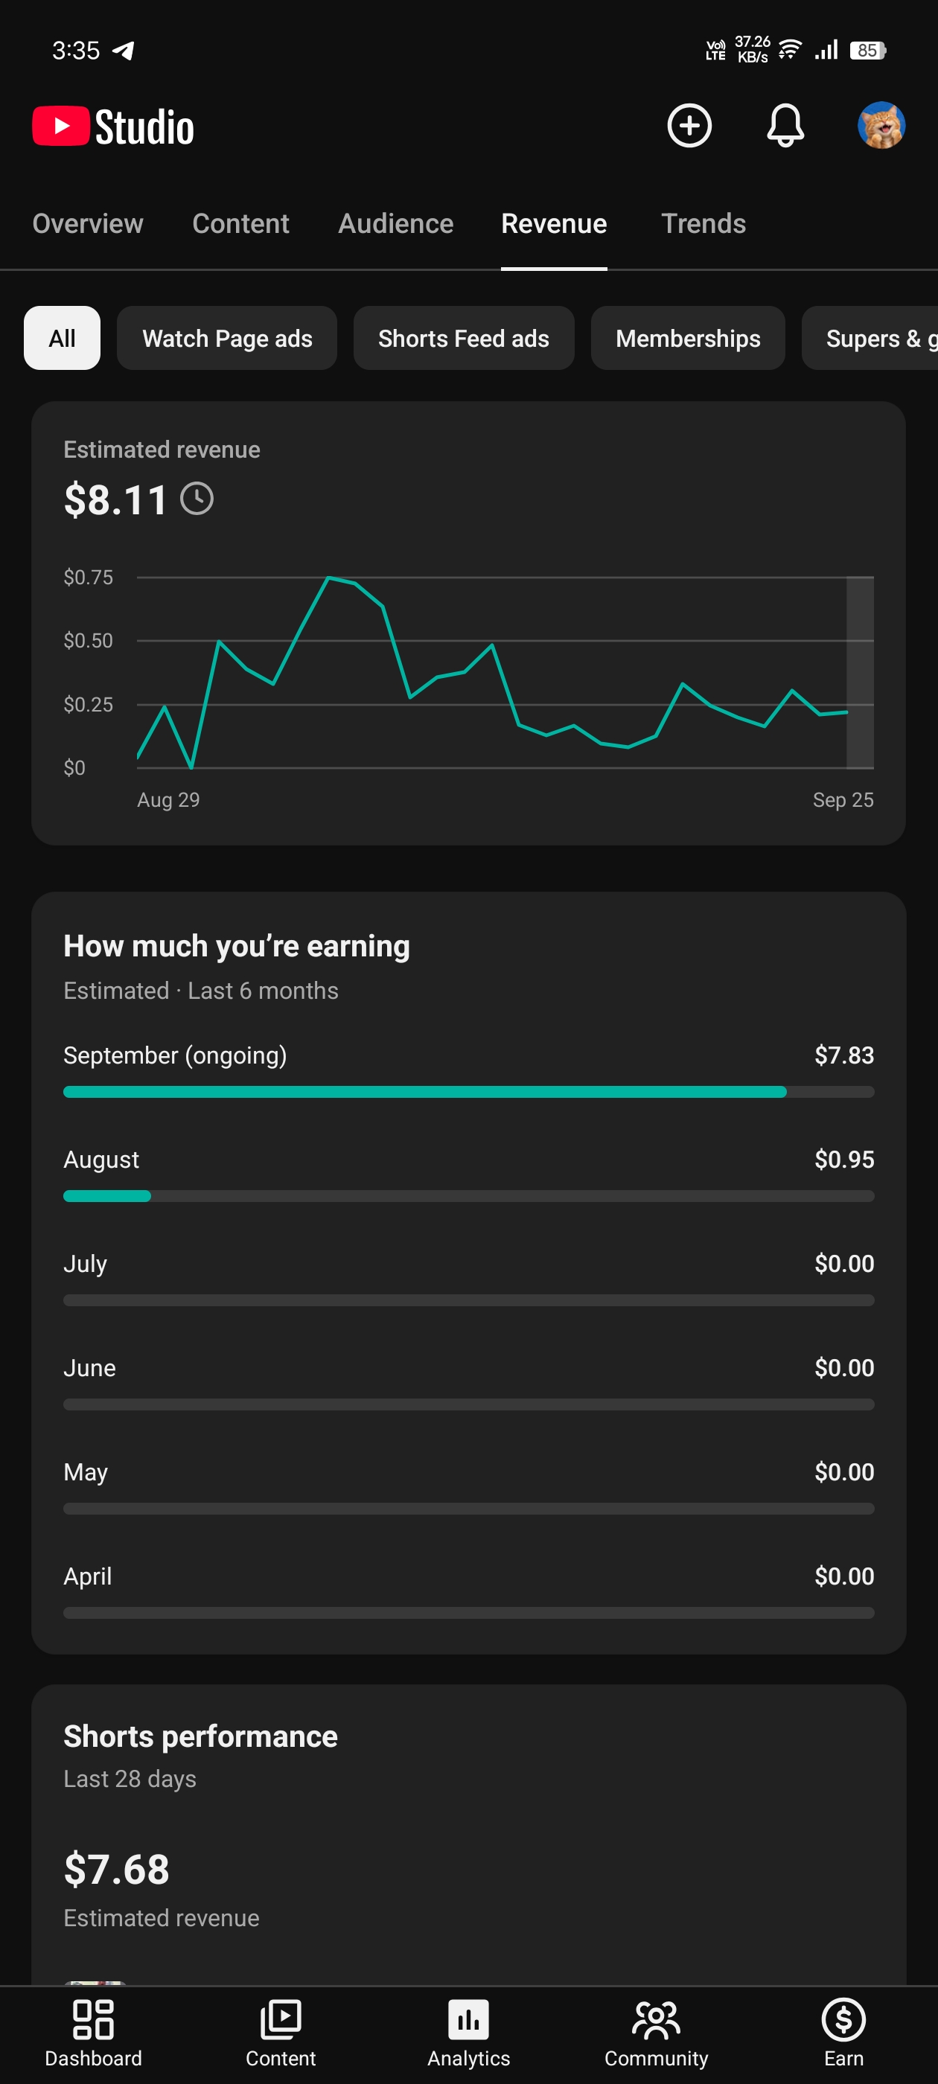The image size is (938, 2084).
Task: Open the cat profile avatar
Action: click(x=881, y=125)
